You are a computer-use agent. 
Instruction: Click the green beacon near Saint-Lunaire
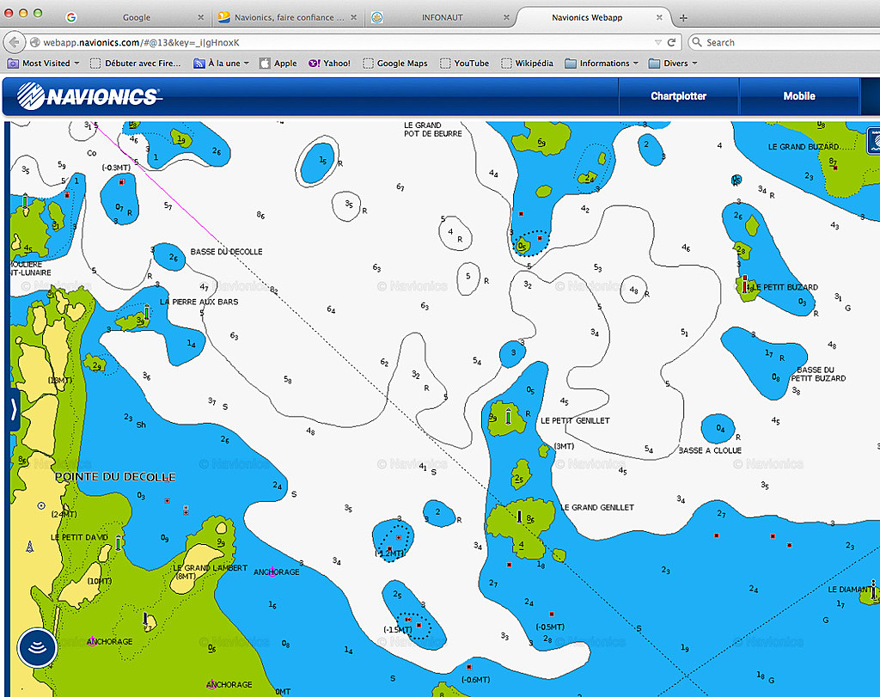coord(25,201)
